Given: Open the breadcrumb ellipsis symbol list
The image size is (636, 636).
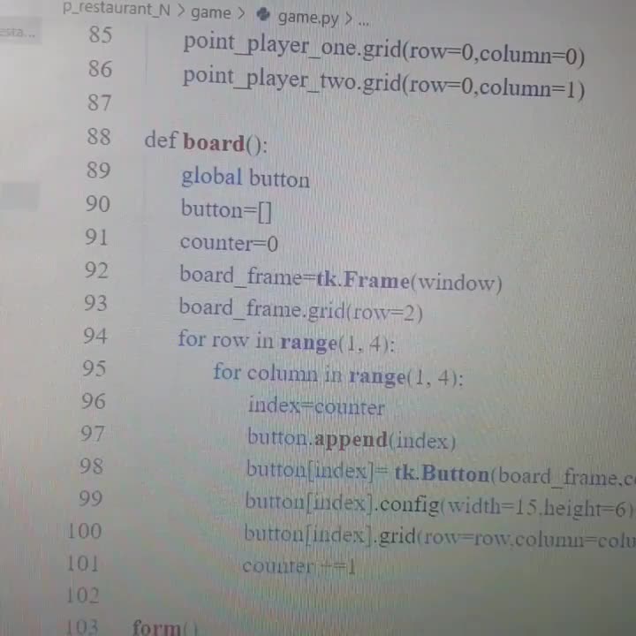Looking at the screenshot, I should pyautogui.click(x=364, y=21).
